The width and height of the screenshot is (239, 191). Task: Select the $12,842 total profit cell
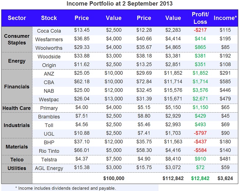[200, 178]
